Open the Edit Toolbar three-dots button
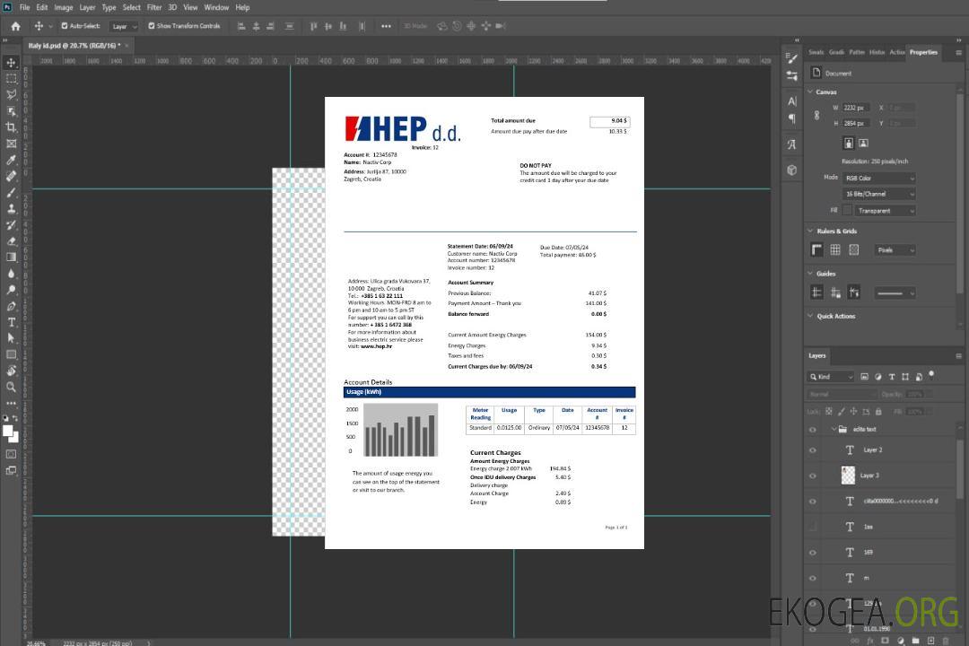The image size is (969, 646). [11, 403]
